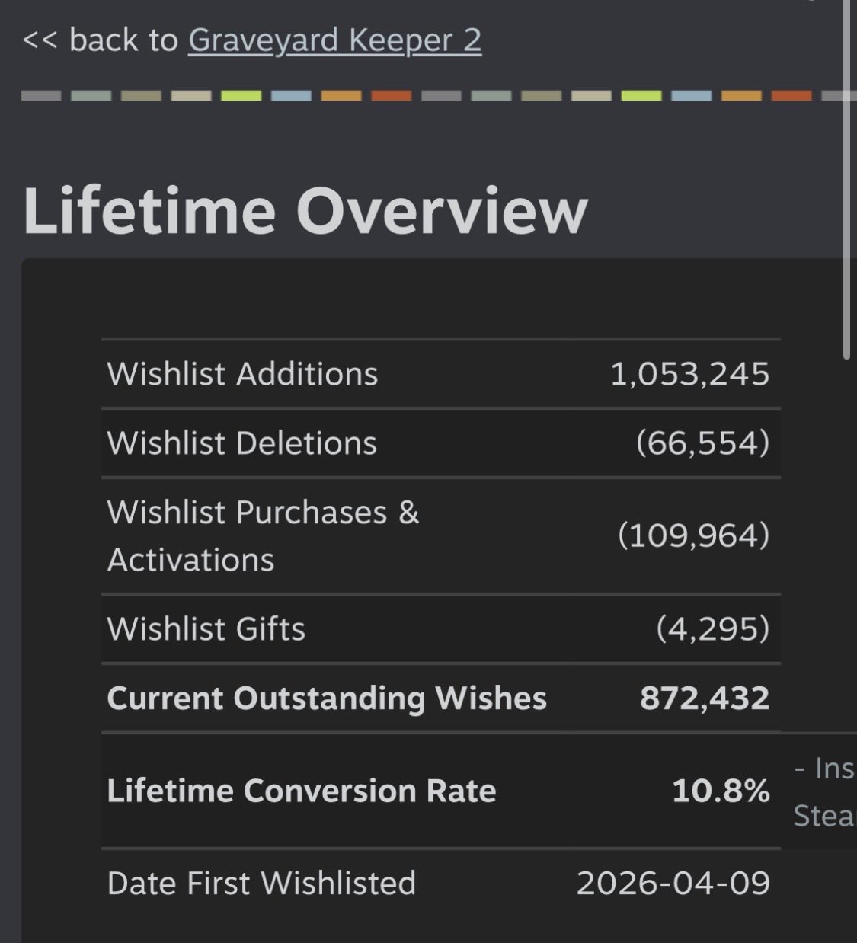This screenshot has height=943, width=857.
Task: Click the Date First Wishlisted label
Action: point(261,884)
